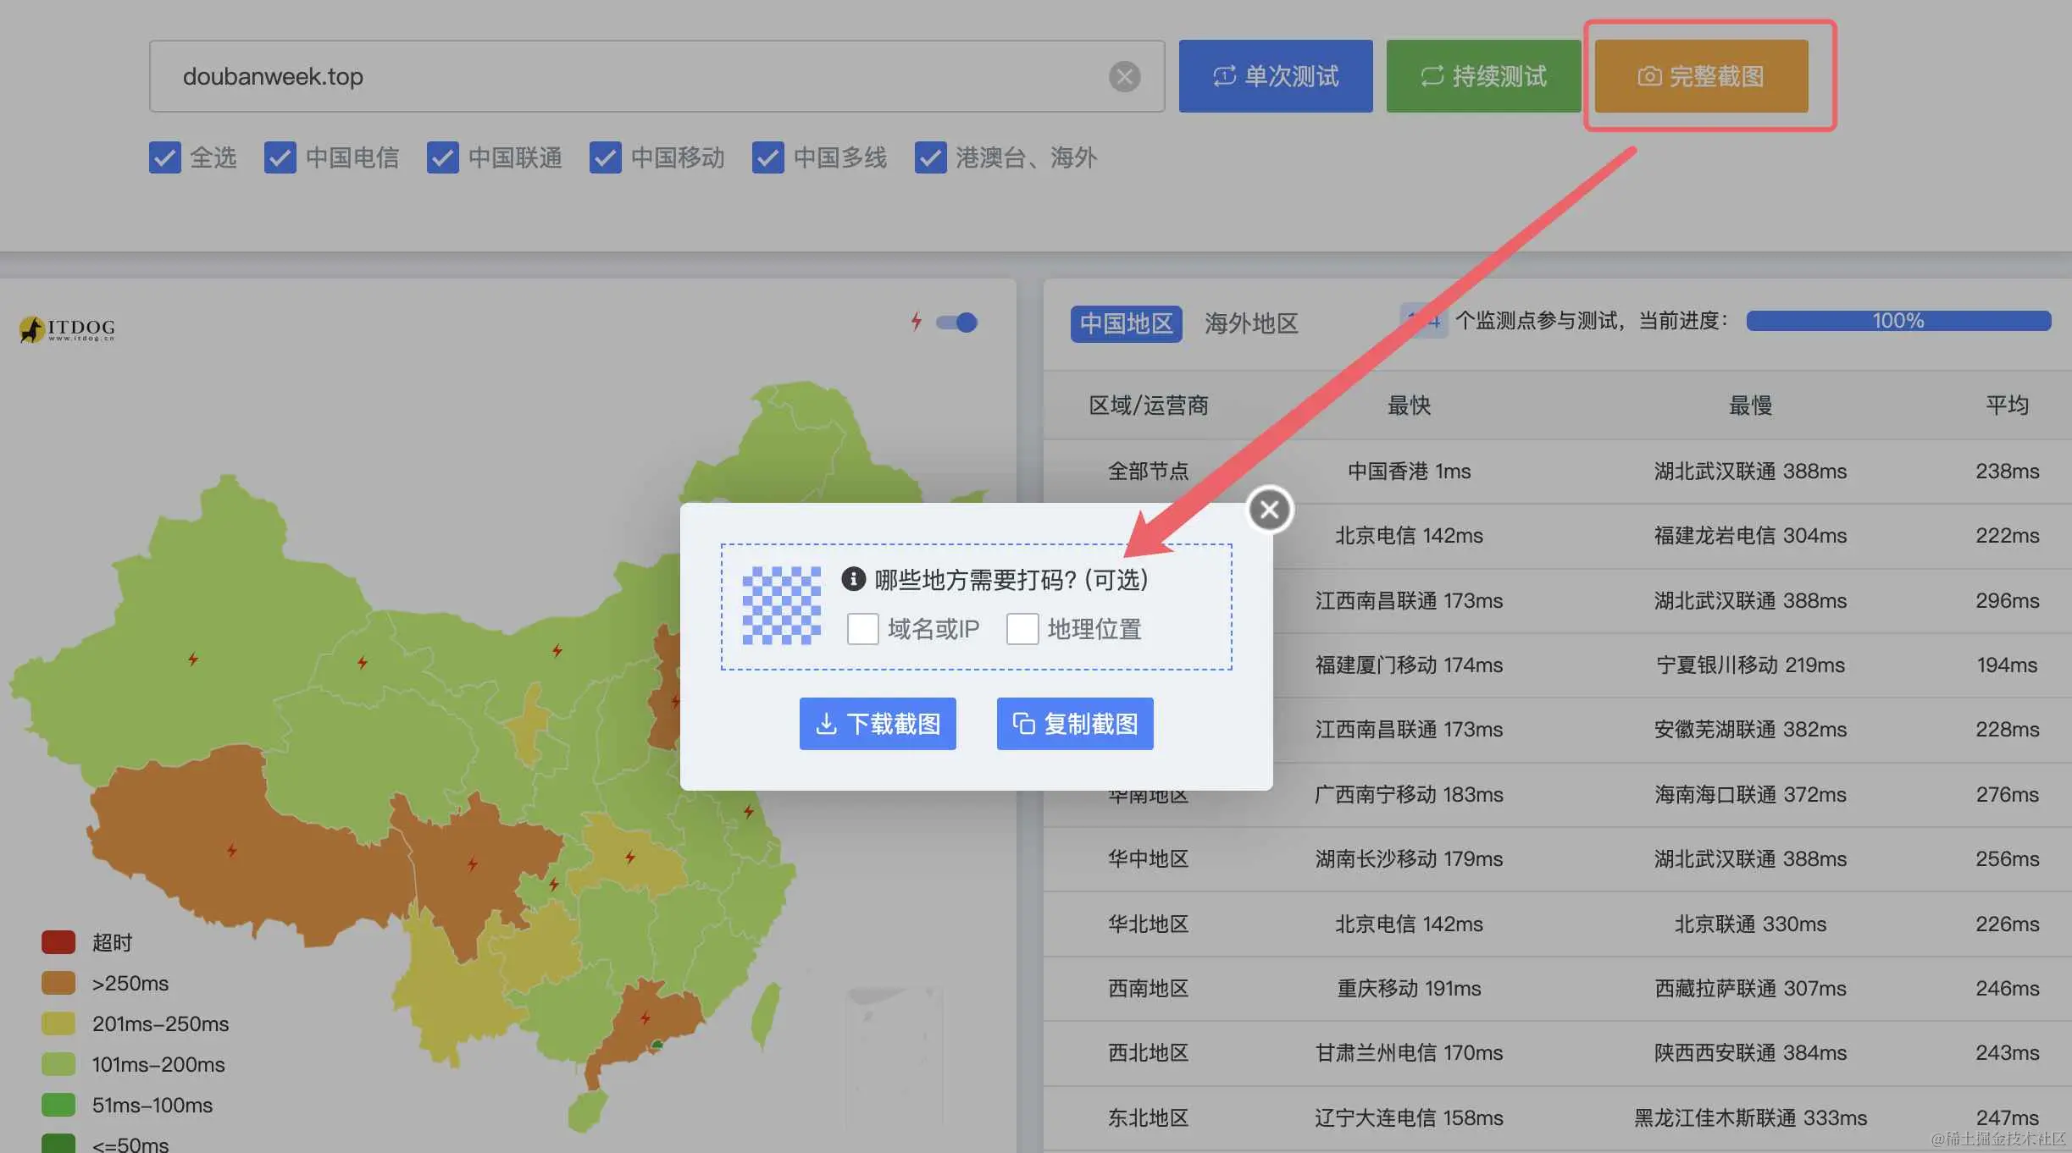Click the ITDOG logo
Viewport: 2072px width, 1153px height.
click(68, 328)
